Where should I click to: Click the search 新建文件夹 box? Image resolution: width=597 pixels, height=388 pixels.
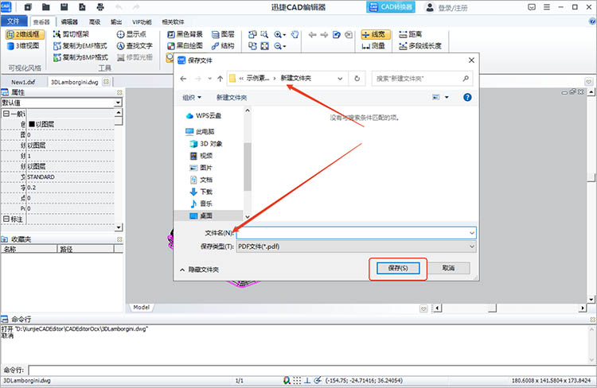pos(422,79)
